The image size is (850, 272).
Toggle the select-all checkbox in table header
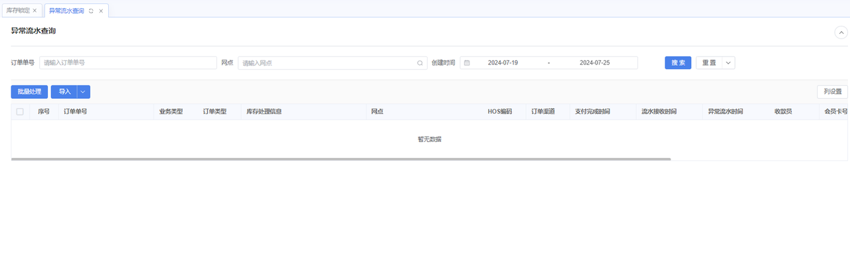[20, 111]
